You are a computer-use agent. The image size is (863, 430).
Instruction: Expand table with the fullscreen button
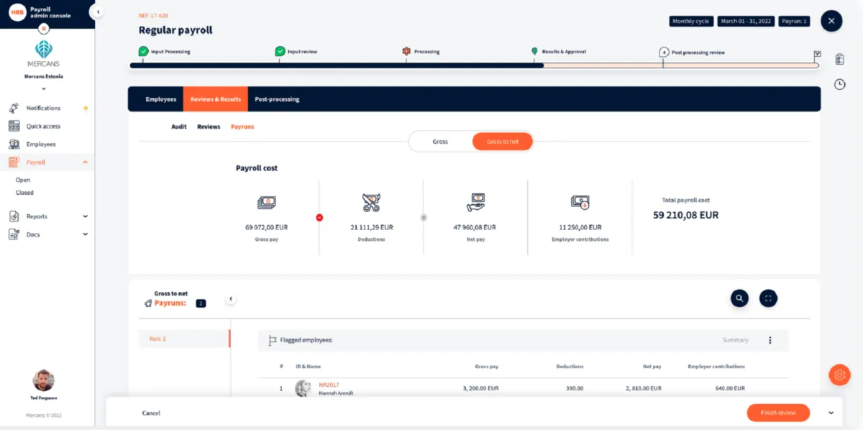(768, 298)
